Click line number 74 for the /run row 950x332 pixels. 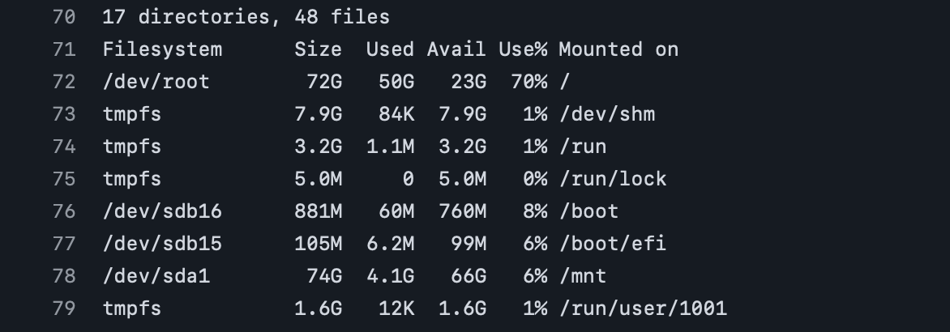coord(63,147)
